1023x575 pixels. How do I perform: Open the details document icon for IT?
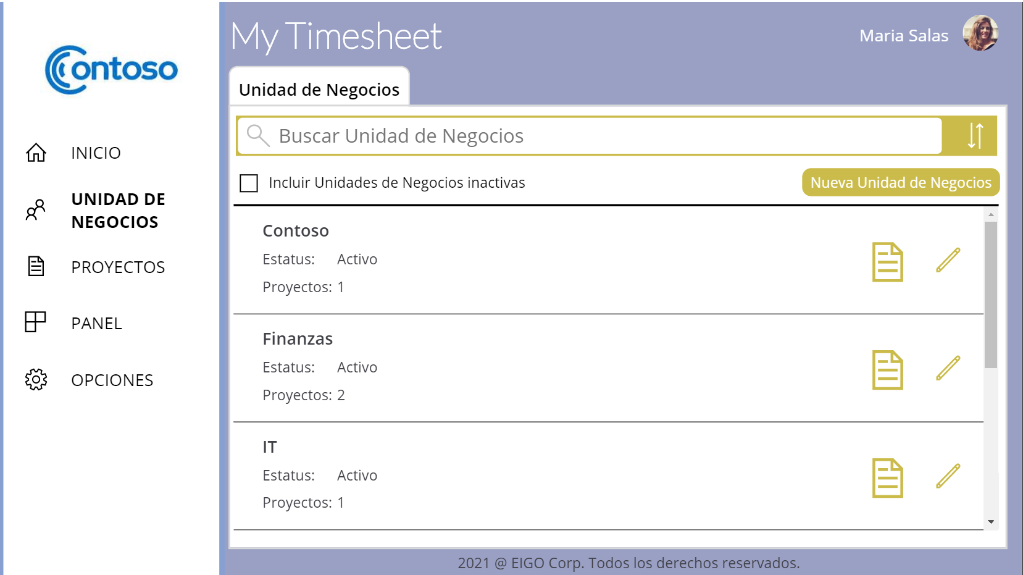tap(887, 478)
